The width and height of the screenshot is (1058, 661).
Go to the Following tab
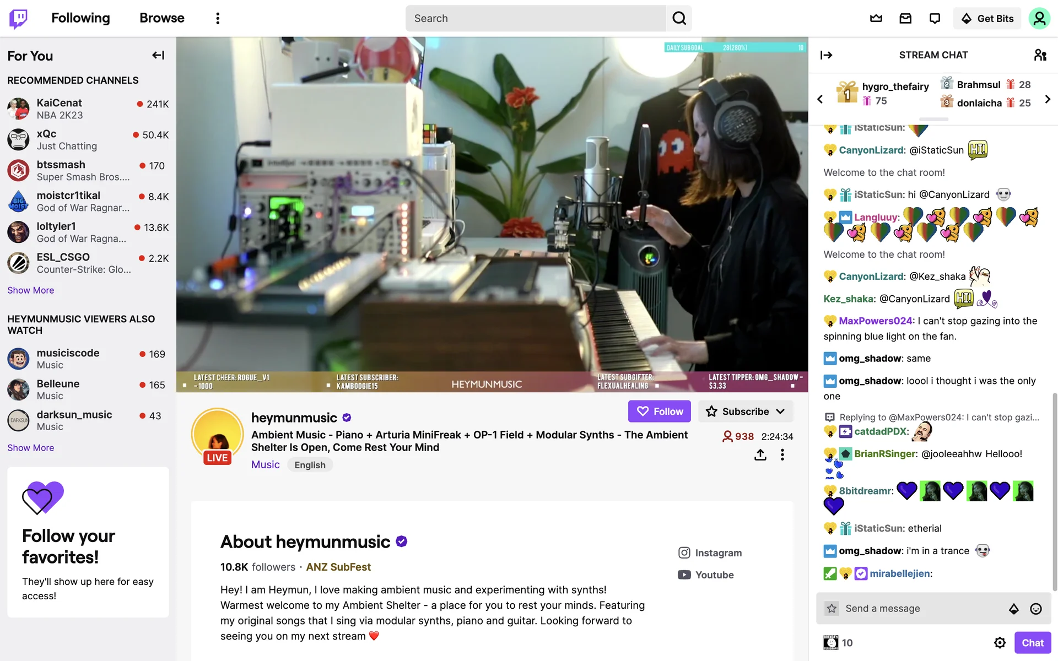pyautogui.click(x=80, y=18)
